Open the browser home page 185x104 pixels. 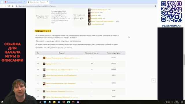[x=12, y=6]
